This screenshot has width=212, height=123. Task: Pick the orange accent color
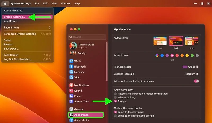[182, 55]
